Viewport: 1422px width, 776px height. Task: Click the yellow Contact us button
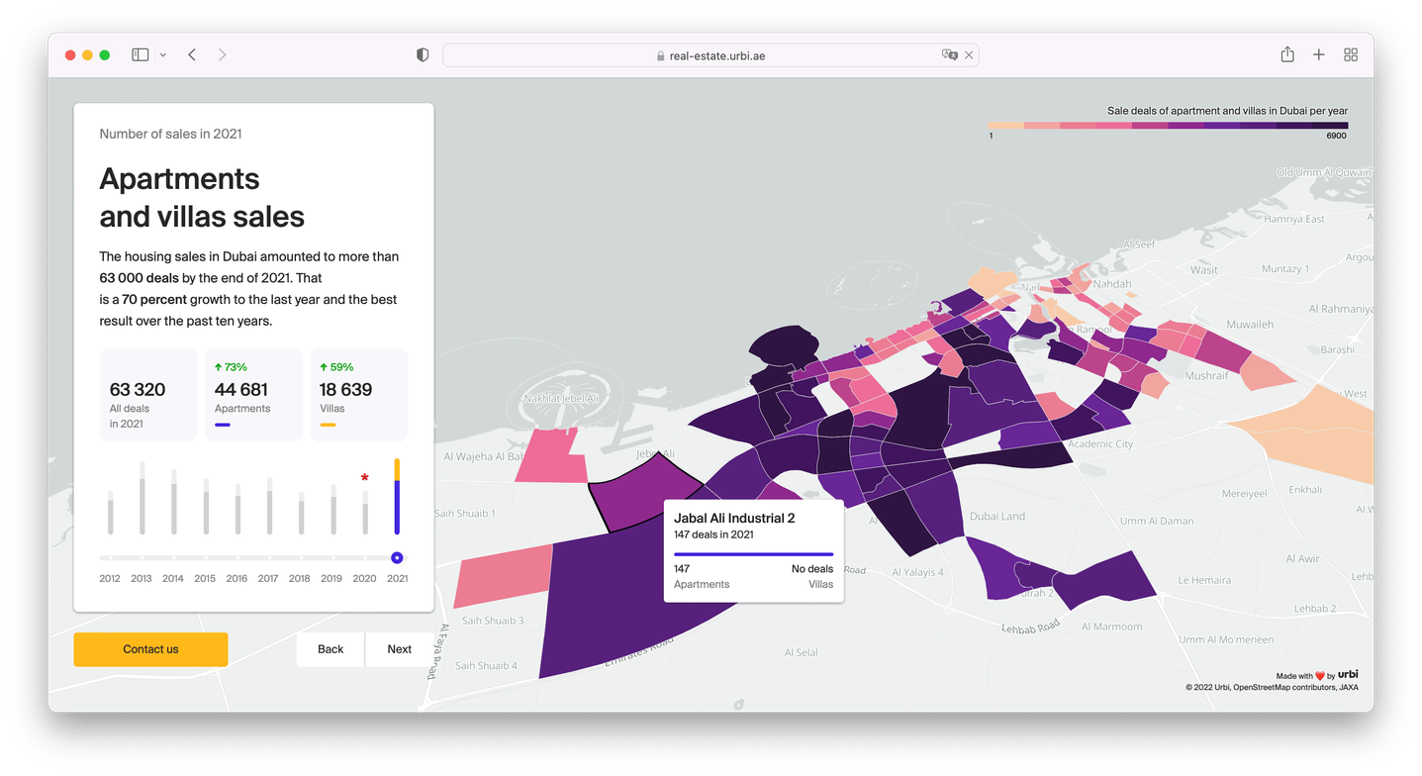point(150,649)
